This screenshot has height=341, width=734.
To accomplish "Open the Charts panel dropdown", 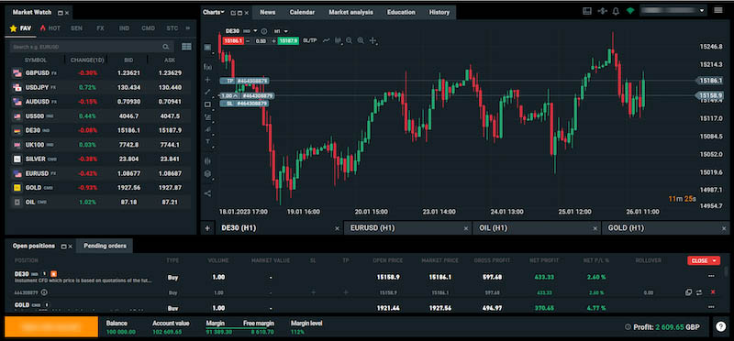I will pos(214,12).
